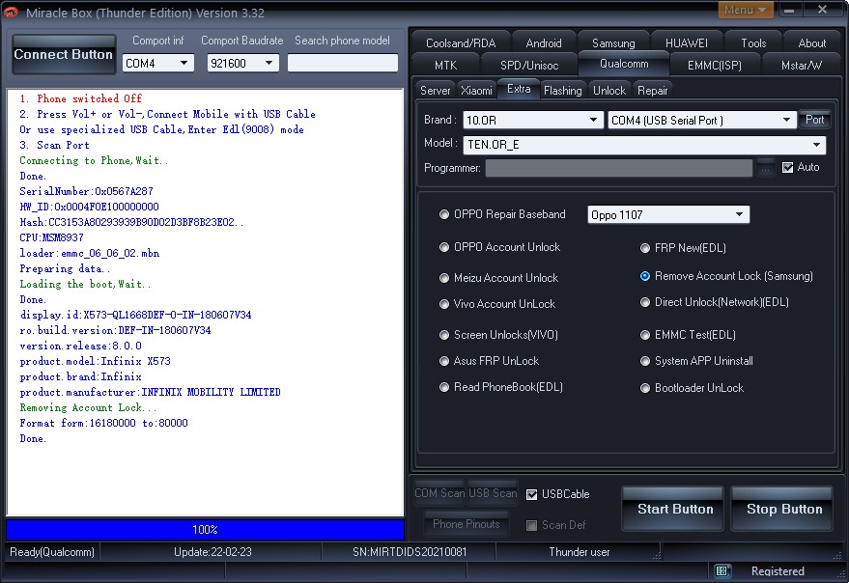Viewport: 849px width, 583px height.
Task: Toggle the Auto programmer checkbox
Action: [x=788, y=168]
